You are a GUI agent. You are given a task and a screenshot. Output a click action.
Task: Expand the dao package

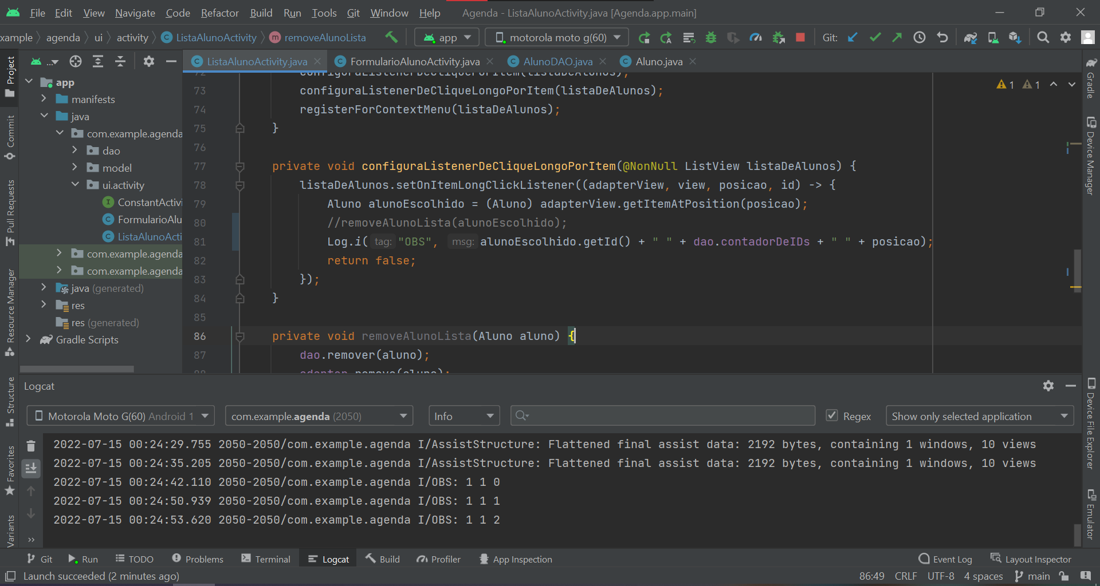[x=74, y=151]
